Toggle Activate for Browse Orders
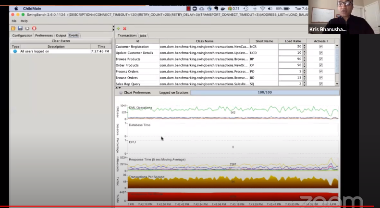The height and width of the screenshot is (208, 380). click(320, 77)
